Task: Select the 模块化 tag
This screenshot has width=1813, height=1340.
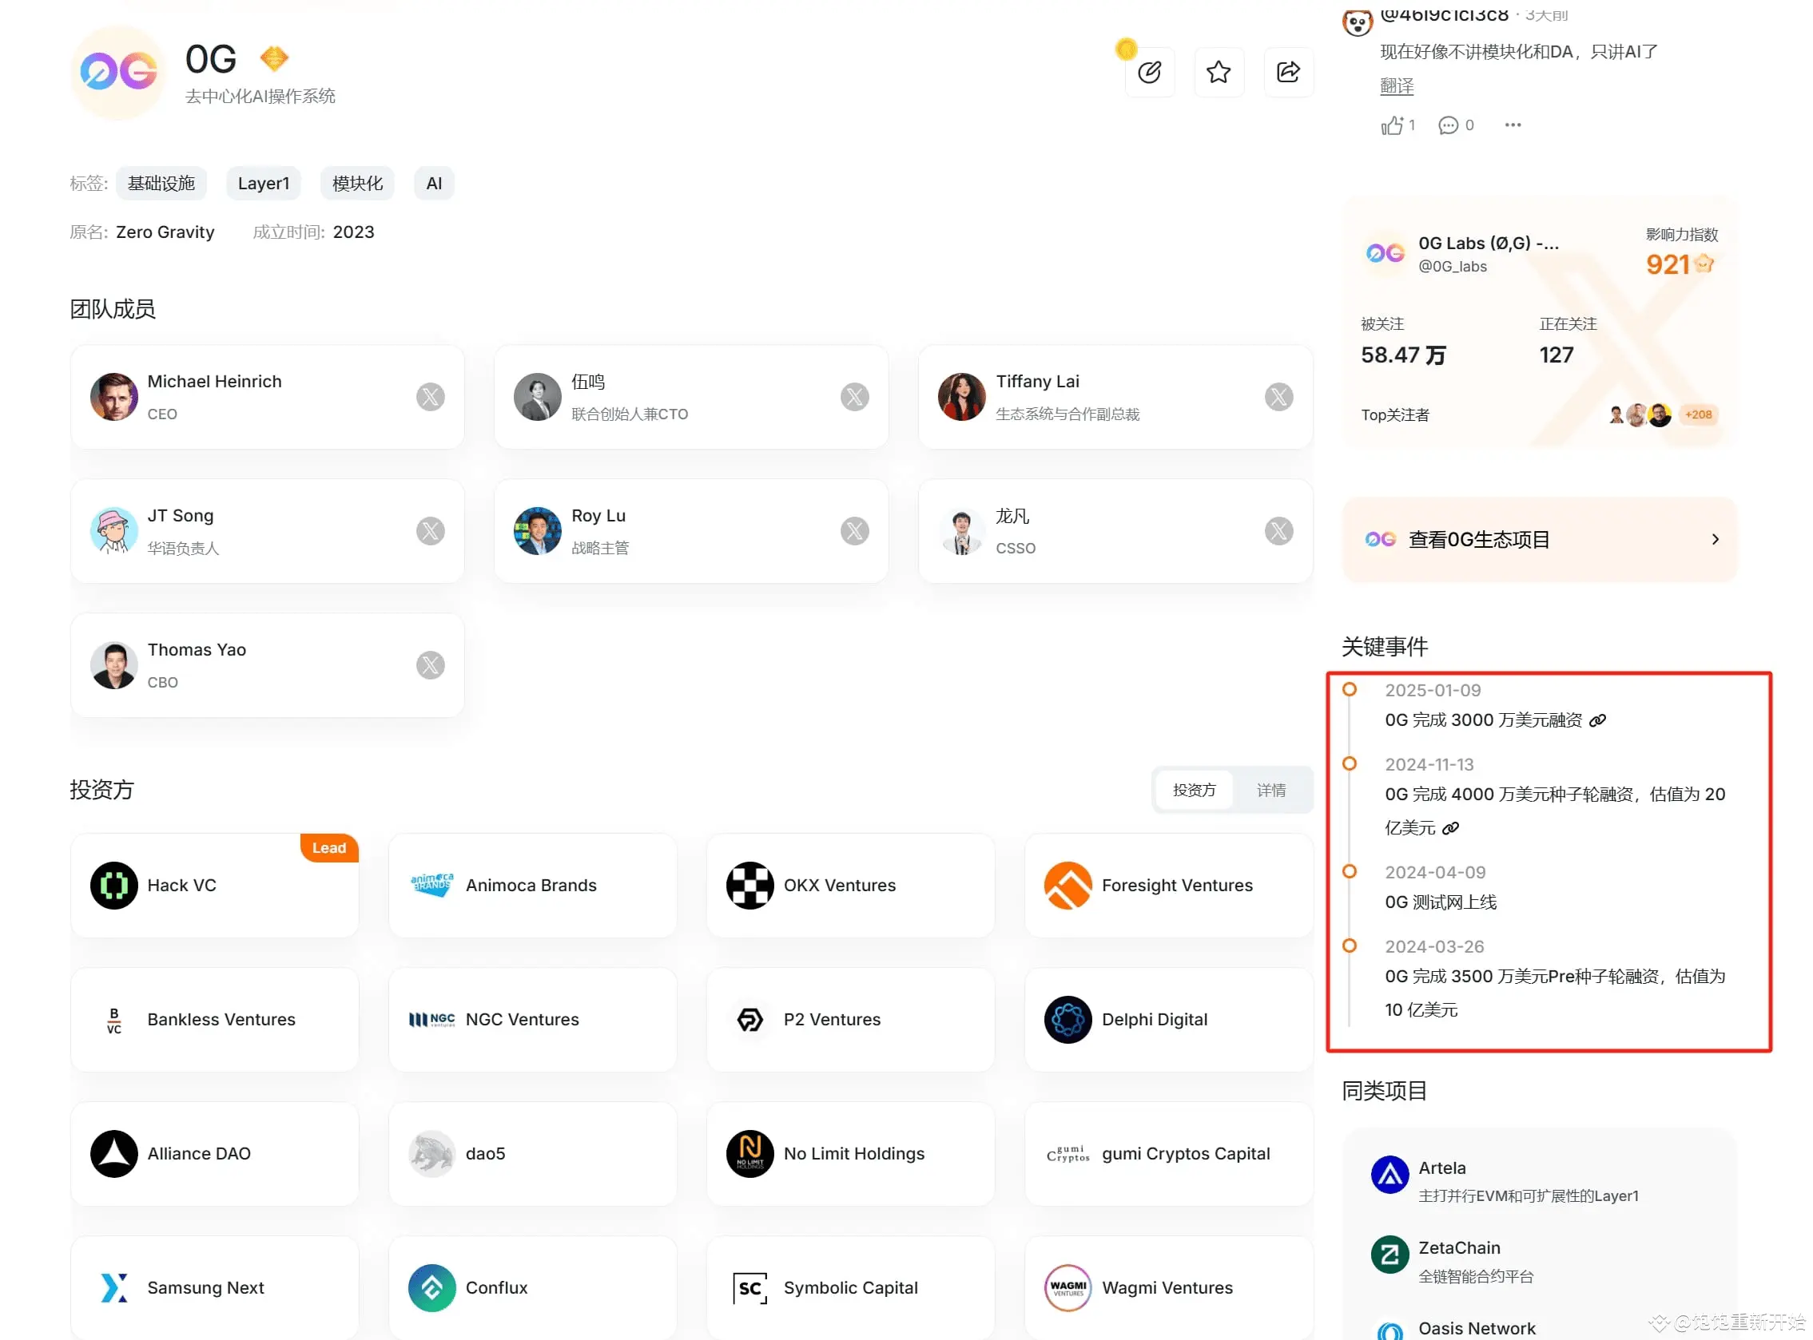Action: click(x=357, y=184)
